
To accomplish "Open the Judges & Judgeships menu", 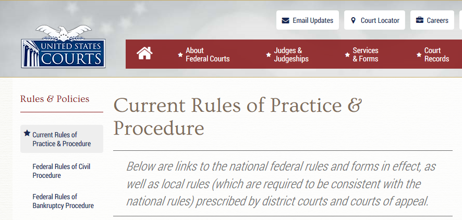I will [291, 54].
